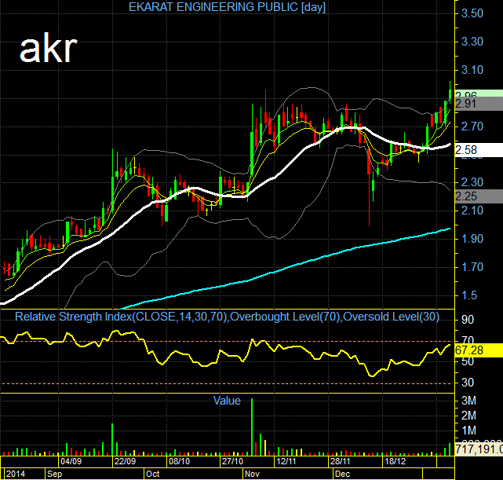The height and width of the screenshot is (480, 503).
Task: Select the 3.30 price axis label
Action: [472, 42]
